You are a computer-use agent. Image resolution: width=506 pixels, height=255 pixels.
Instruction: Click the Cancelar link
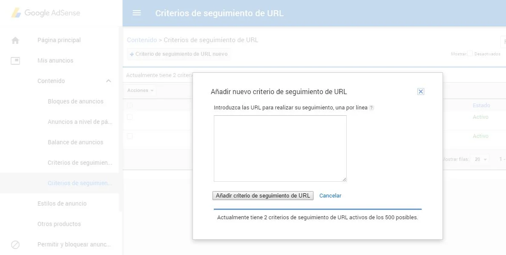pos(330,196)
